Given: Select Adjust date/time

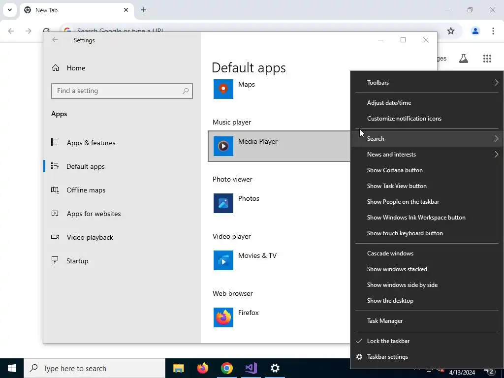Looking at the screenshot, I should pos(427,103).
